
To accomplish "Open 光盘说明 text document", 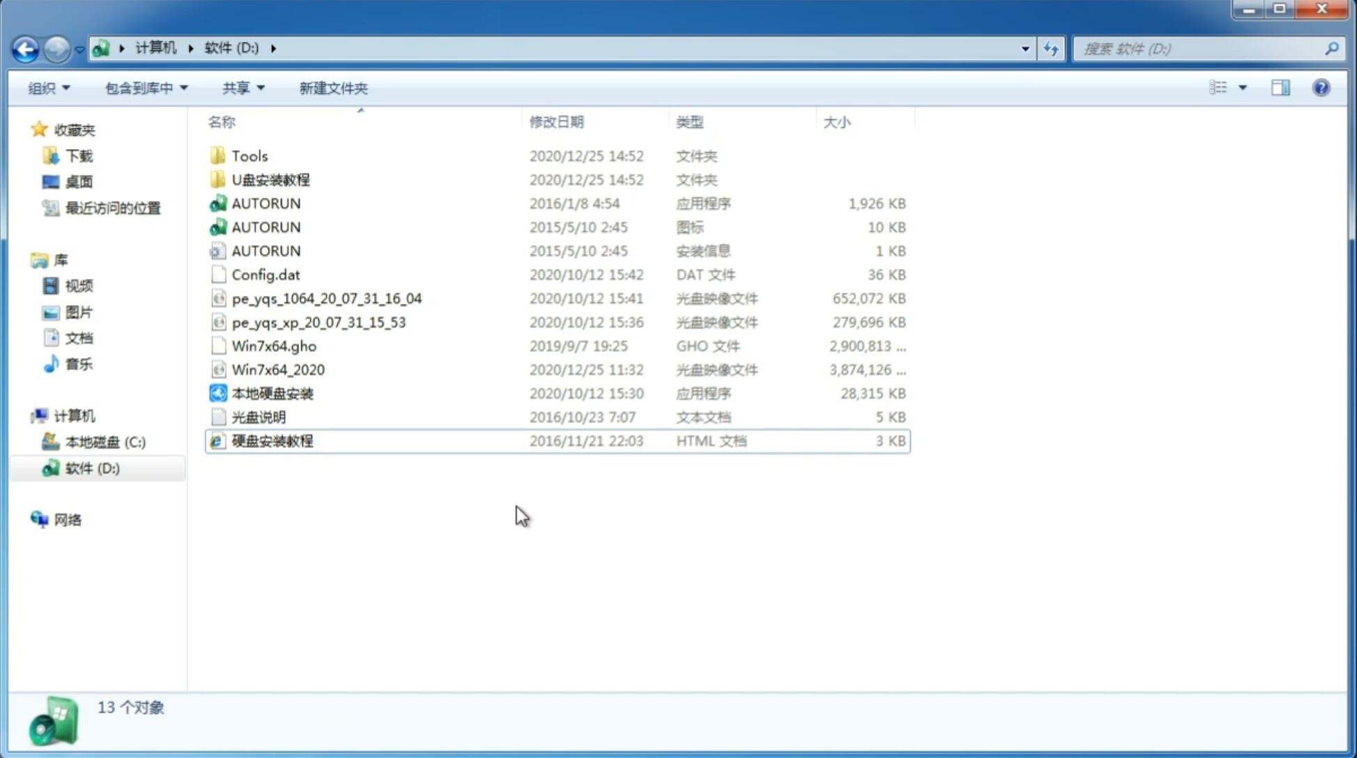I will click(258, 416).
